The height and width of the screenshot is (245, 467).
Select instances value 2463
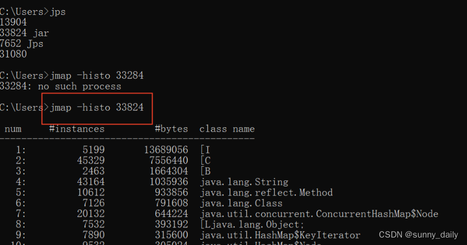94,171
